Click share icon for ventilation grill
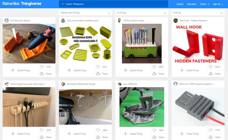This screenshot has width=228, height=140. [98, 73]
